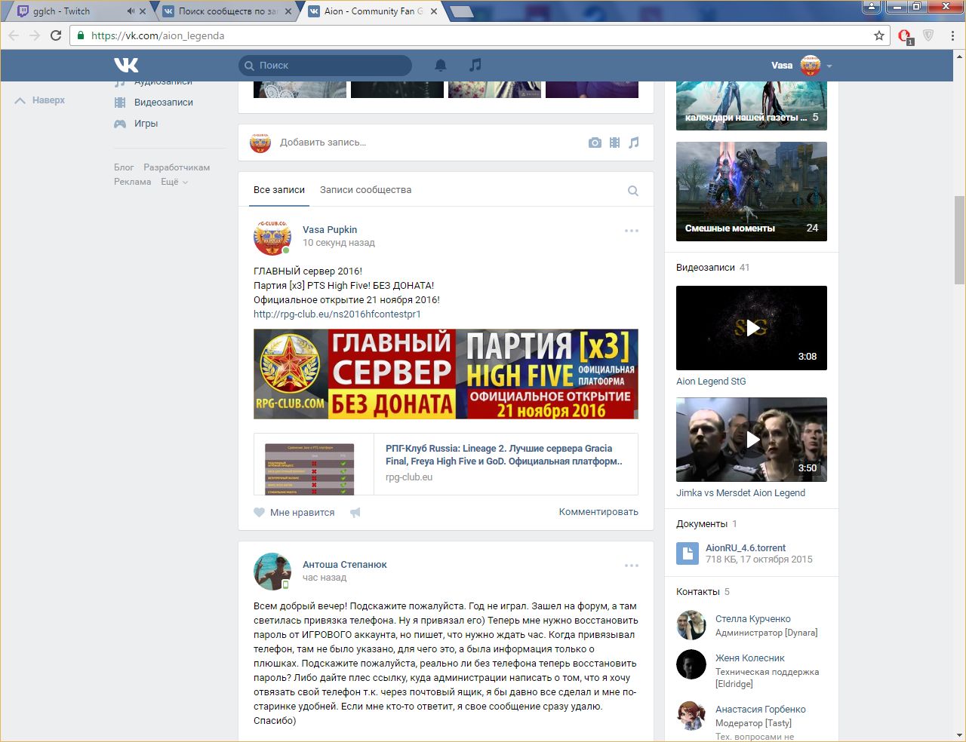966x742 pixels.
Task: Play Aion Legend StG video
Action: 752,328
